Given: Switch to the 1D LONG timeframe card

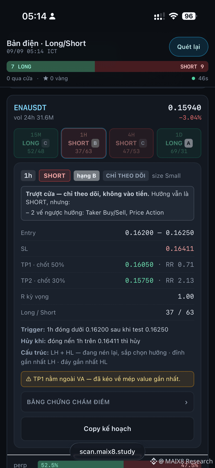Looking at the screenshot, I should [179, 143].
